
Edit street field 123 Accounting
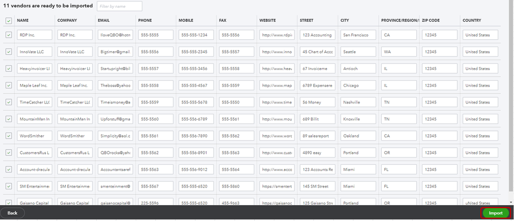pyautogui.click(x=317, y=35)
